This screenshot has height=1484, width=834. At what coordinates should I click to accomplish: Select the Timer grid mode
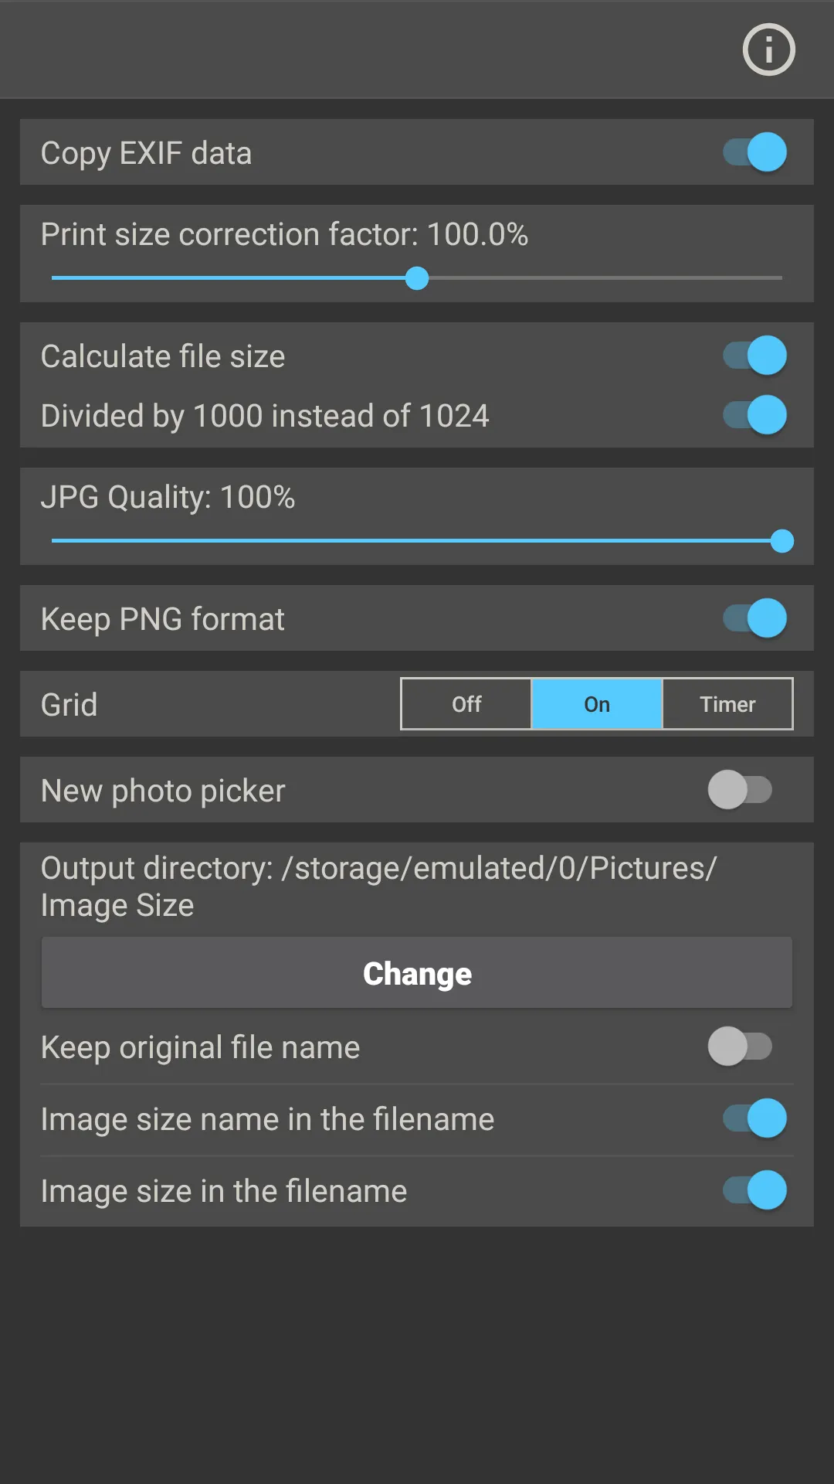(x=727, y=704)
